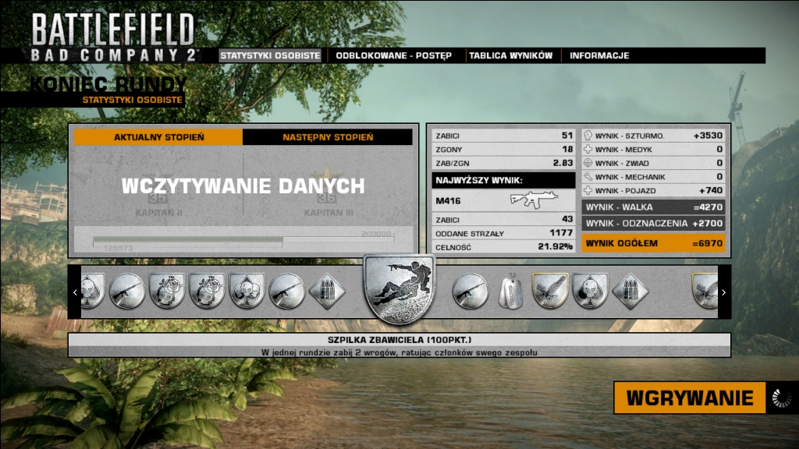Viewport: 799px width, 449px height.
Task: Select the gold-bordered eagle medal beside the dog tag
Action: pos(550,291)
